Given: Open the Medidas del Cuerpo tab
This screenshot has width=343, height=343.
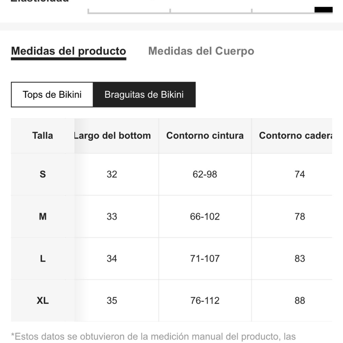Looking at the screenshot, I should 201,51.
